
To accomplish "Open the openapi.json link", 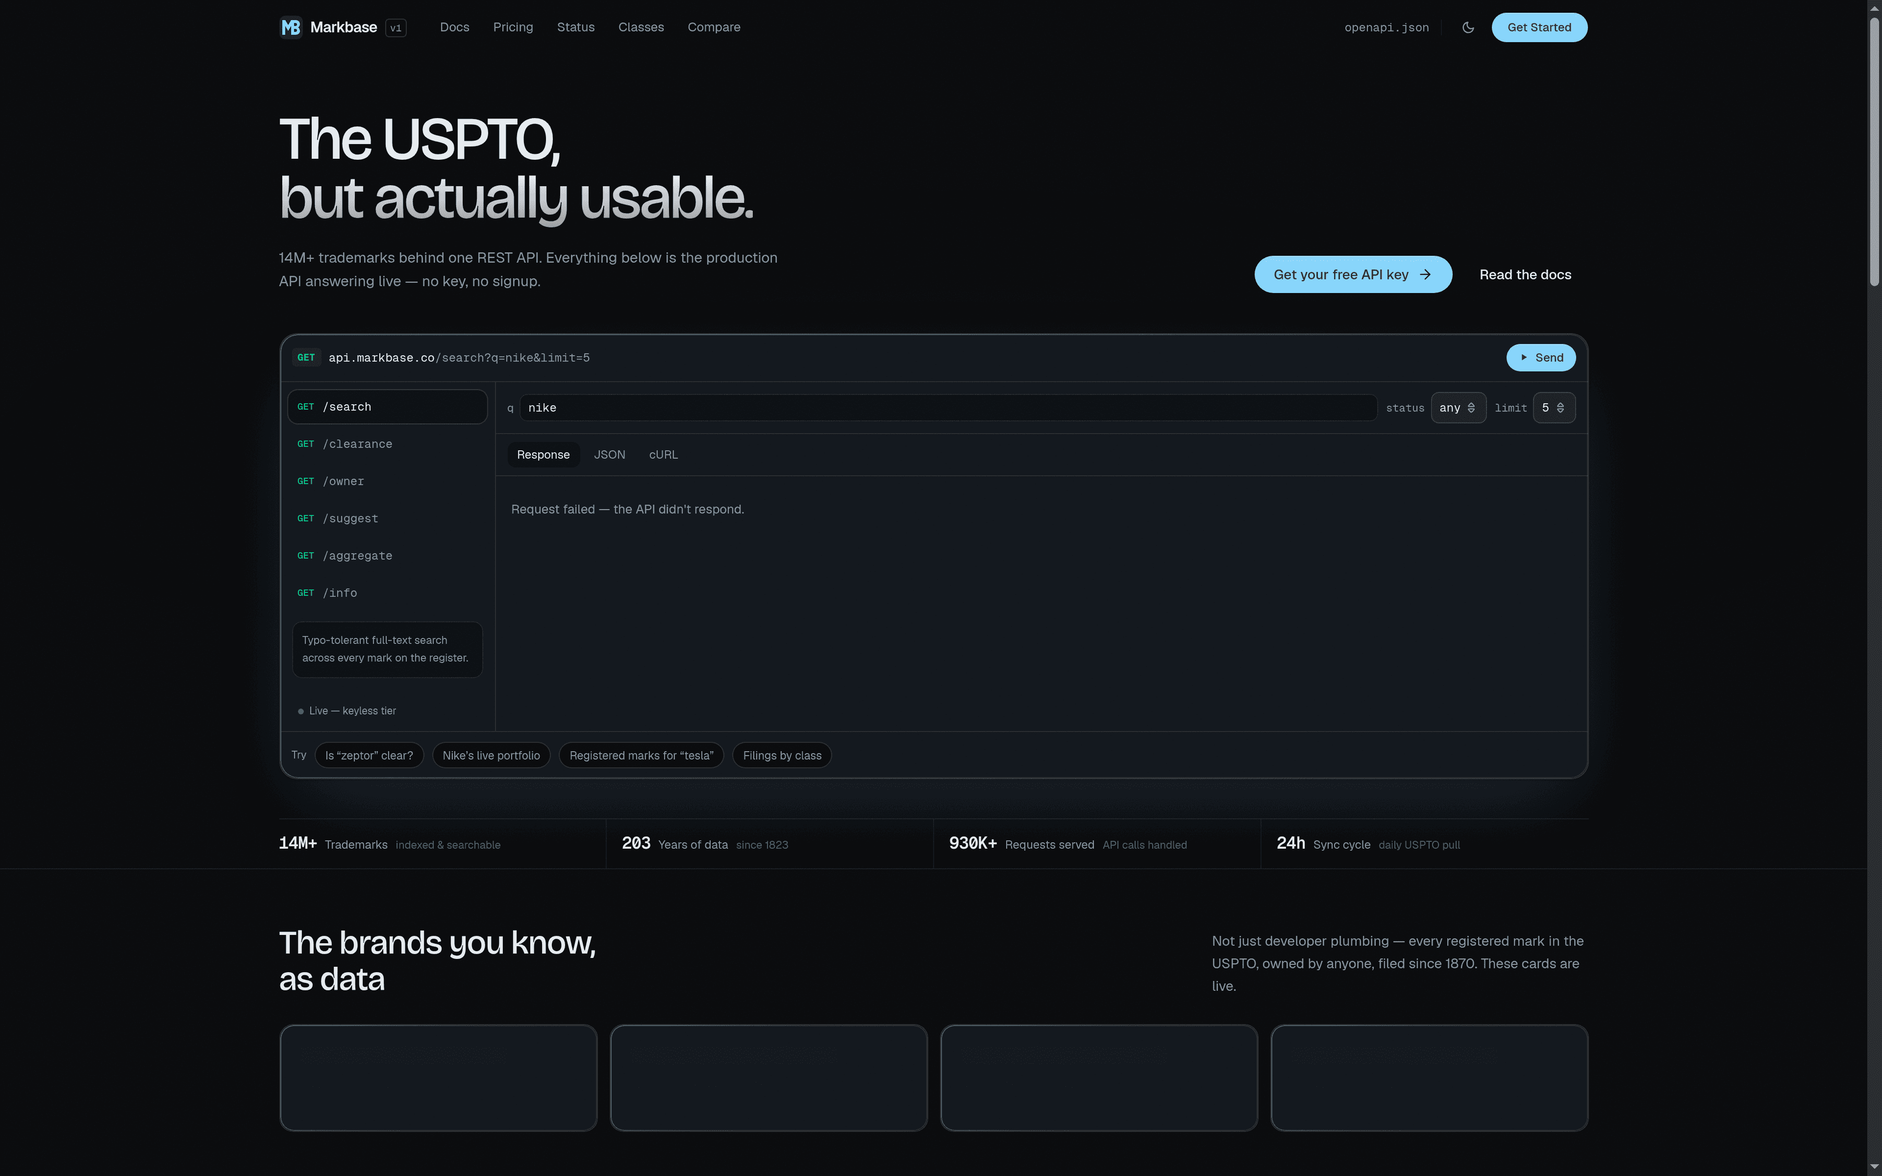I will 1386,27.
